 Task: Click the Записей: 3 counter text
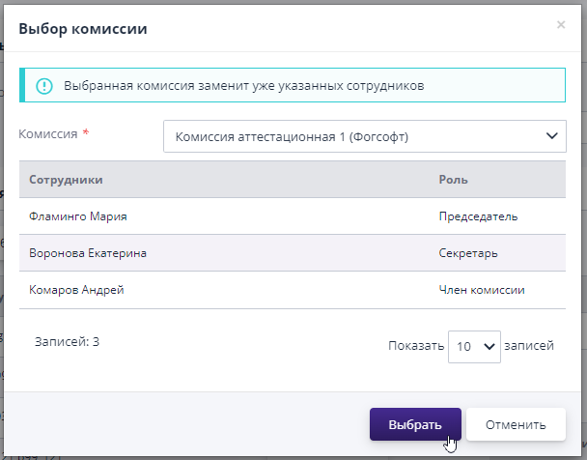click(67, 341)
